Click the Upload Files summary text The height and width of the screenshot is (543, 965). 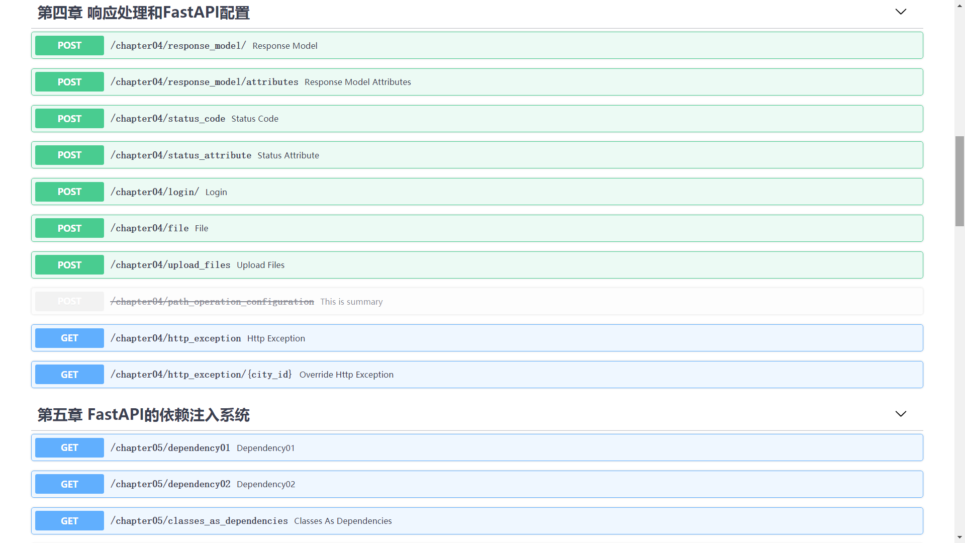pyautogui.click(x=260, y=265)
